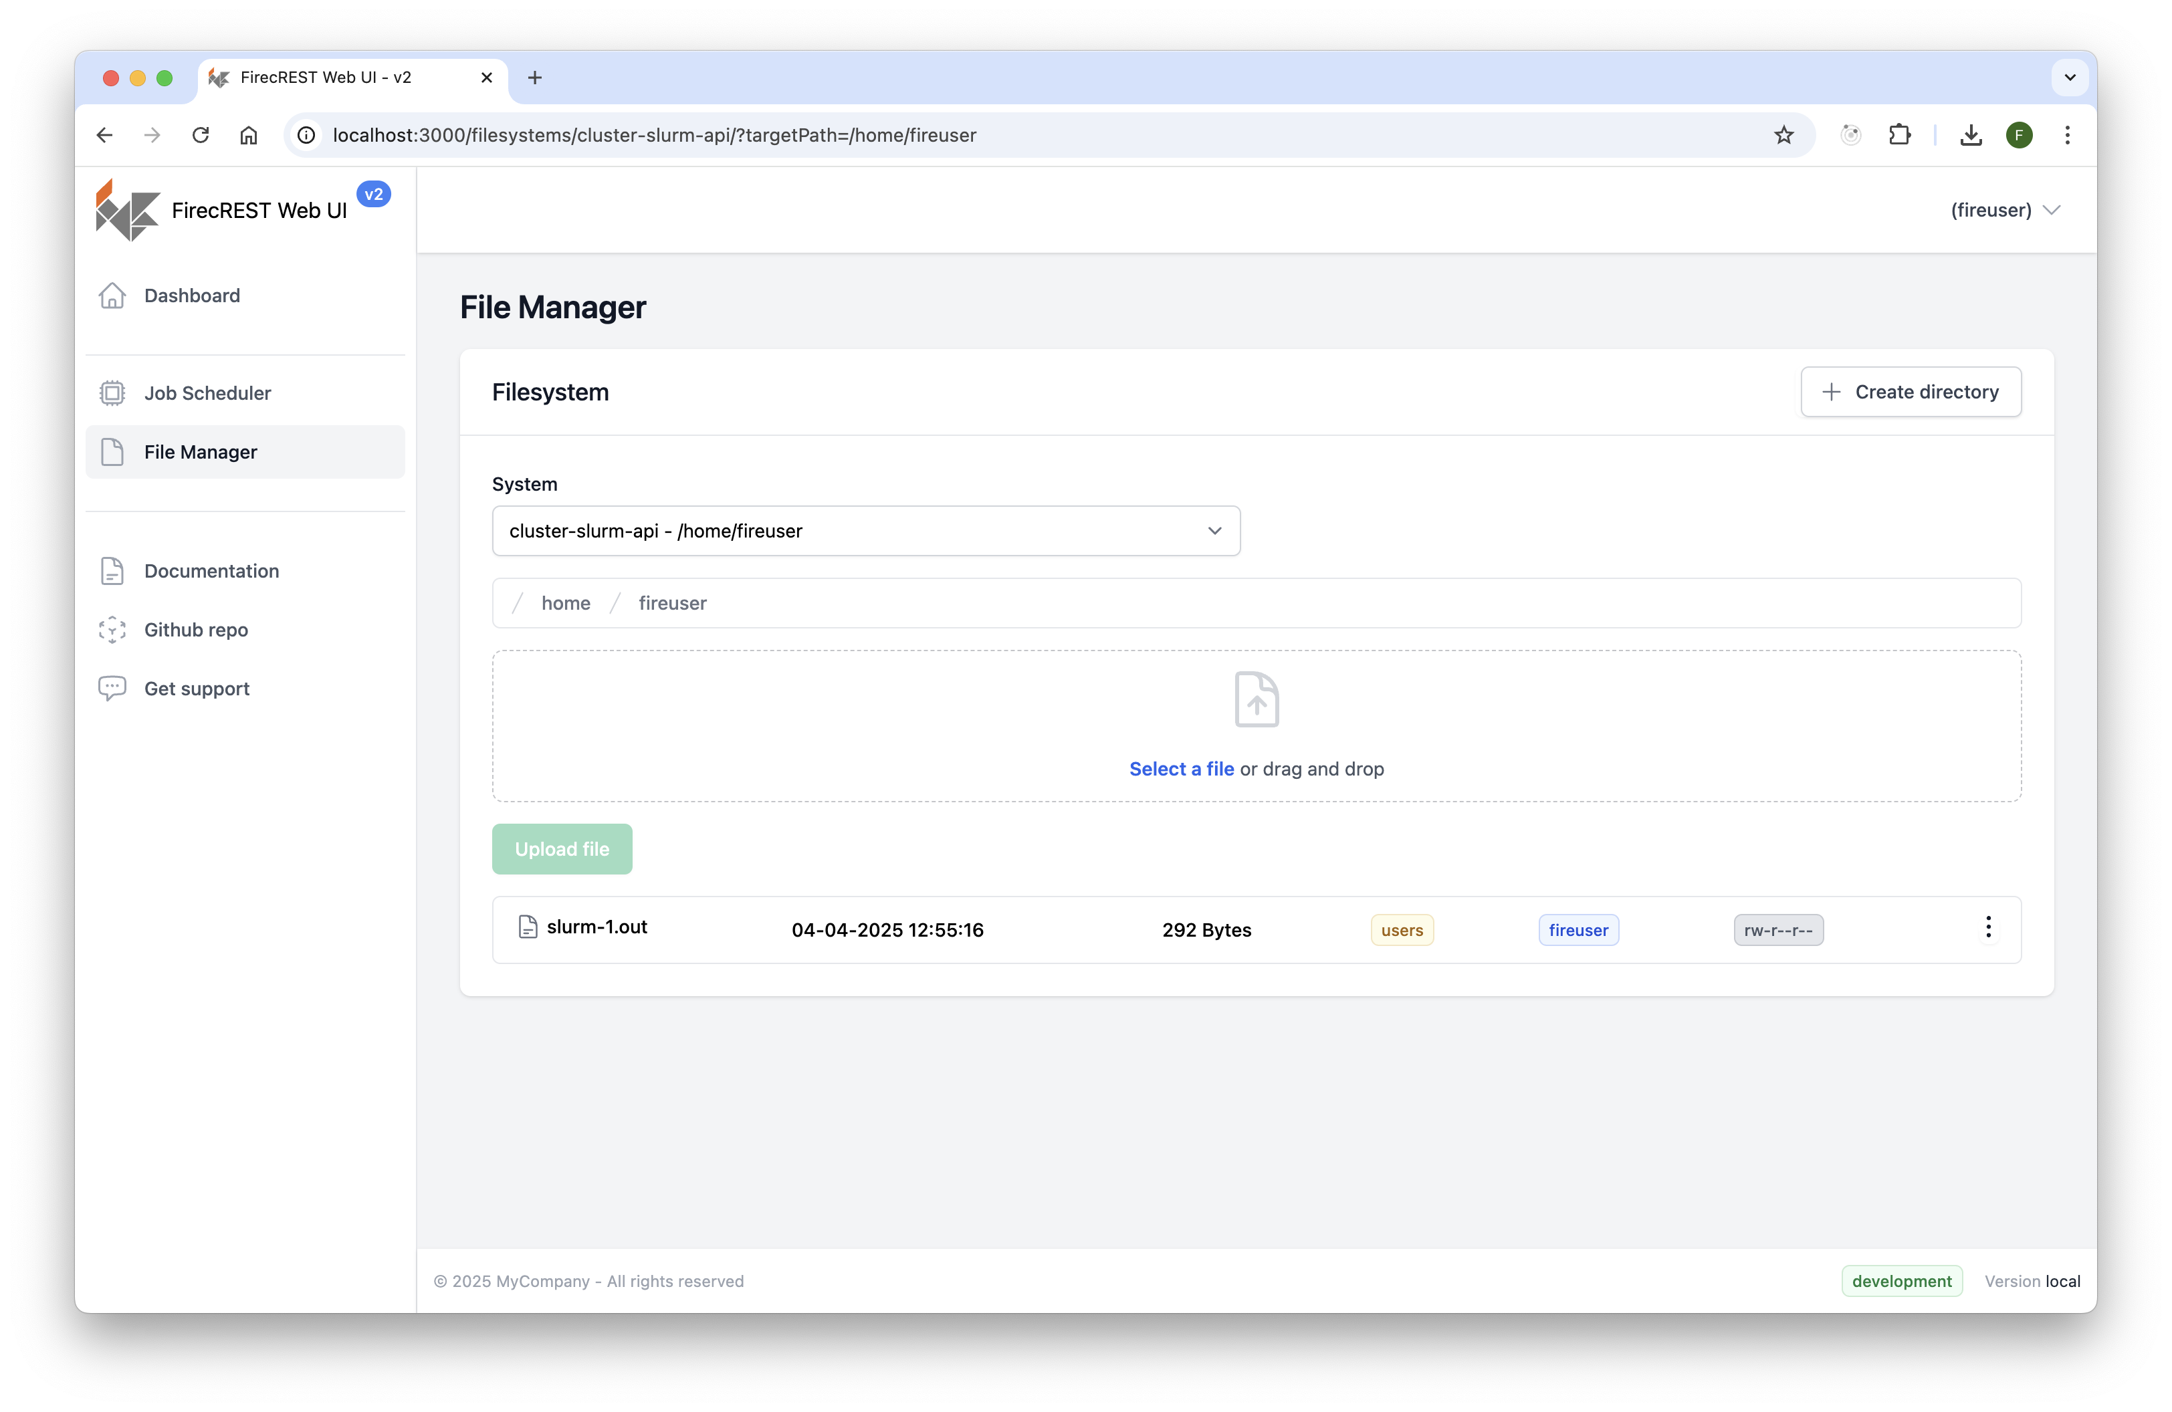The image size is (2172, 1412).
Task: Click the File Manager page icon
Action: pyautogui.click(x=112, y=453)
